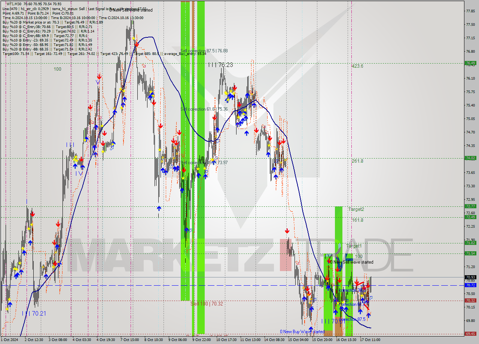This screenshot has width=479, height=344.
Task: Click the Target2 label
Action: coord(356,209)
